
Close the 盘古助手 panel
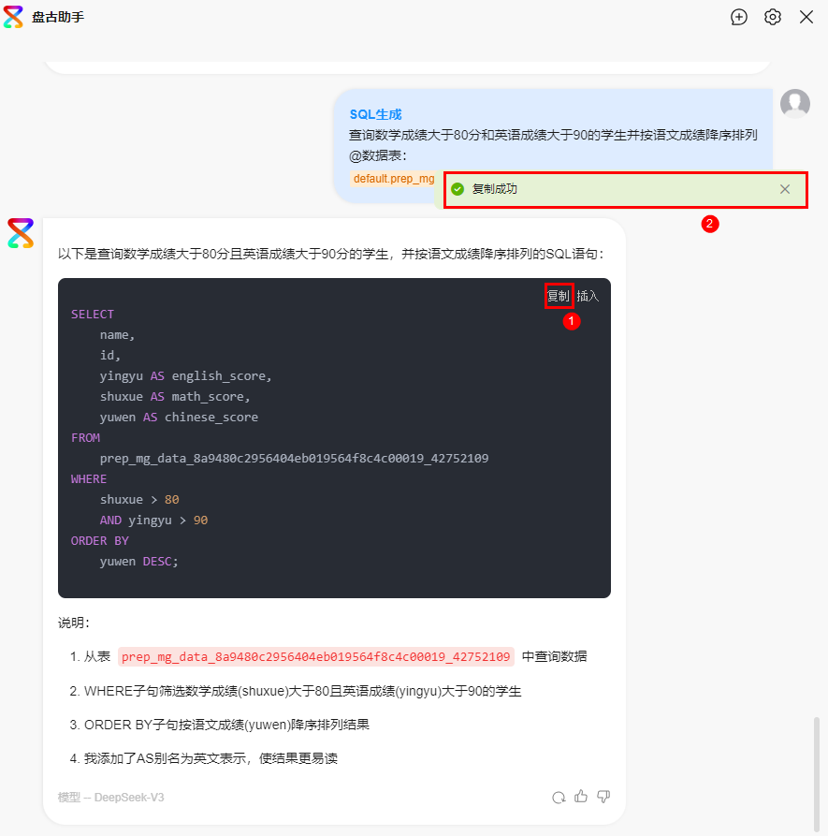coord(806,17)
